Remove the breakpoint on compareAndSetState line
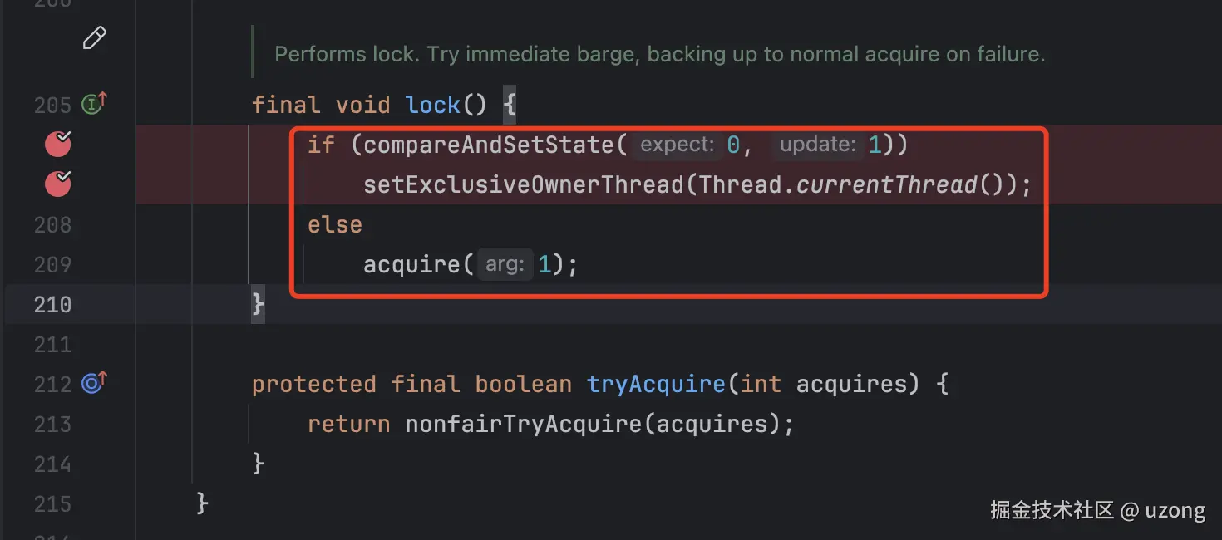 click(x=57, y=145)
